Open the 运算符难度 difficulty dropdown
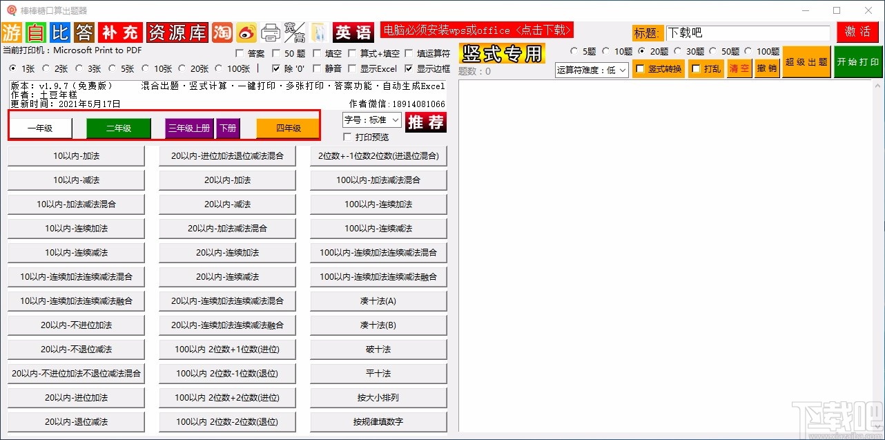This screenshot has height=440, width=885. [x=592, y=69]
